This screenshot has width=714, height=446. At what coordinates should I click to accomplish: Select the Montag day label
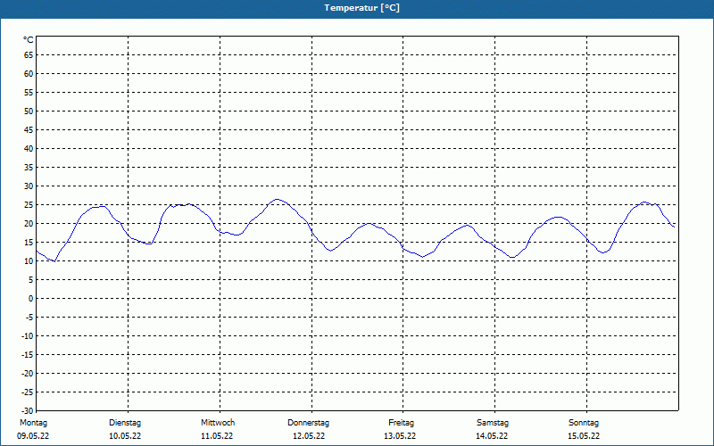click(33, 423)
